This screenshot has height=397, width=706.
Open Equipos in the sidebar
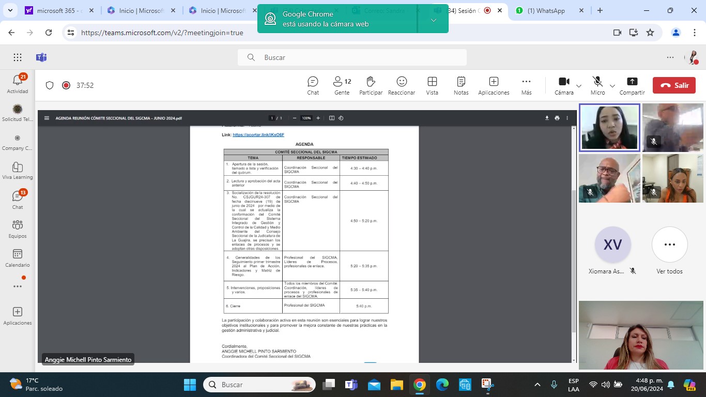[18, 228]
